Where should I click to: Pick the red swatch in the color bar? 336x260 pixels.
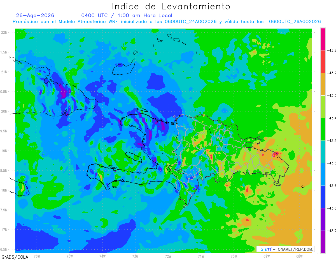(323, 62)
